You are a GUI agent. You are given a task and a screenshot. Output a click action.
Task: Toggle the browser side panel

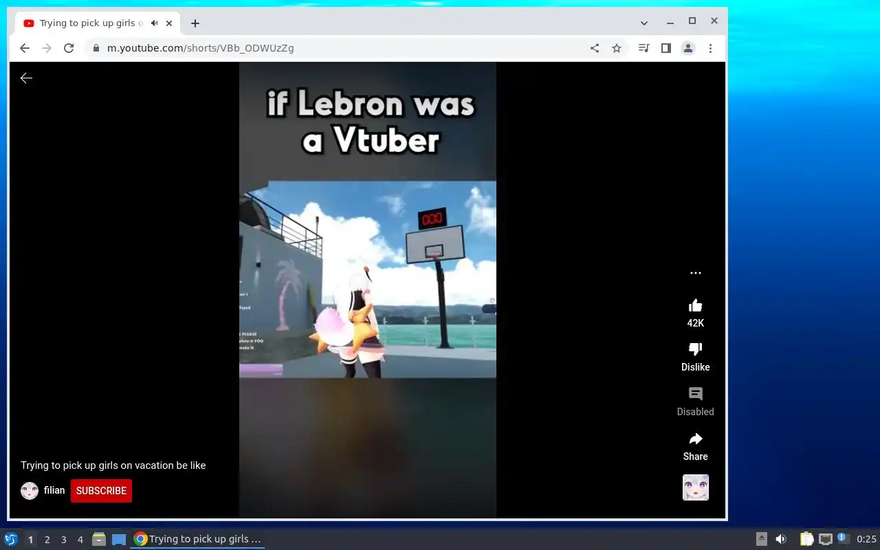click(665, 48)
